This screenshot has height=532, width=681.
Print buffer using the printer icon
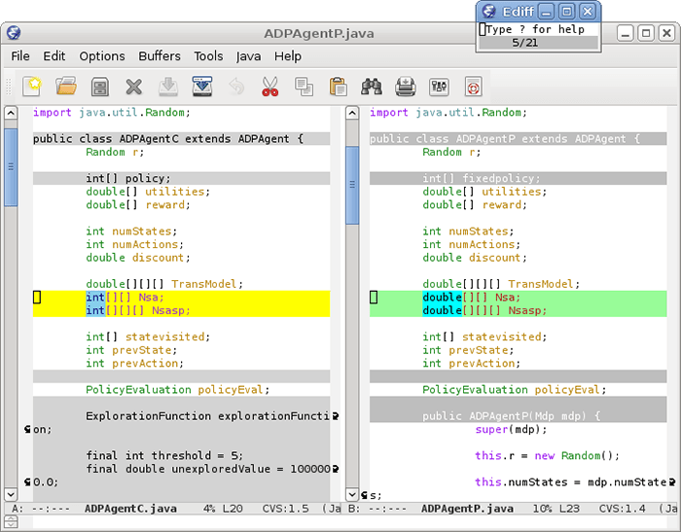click(x=405, y=87)
